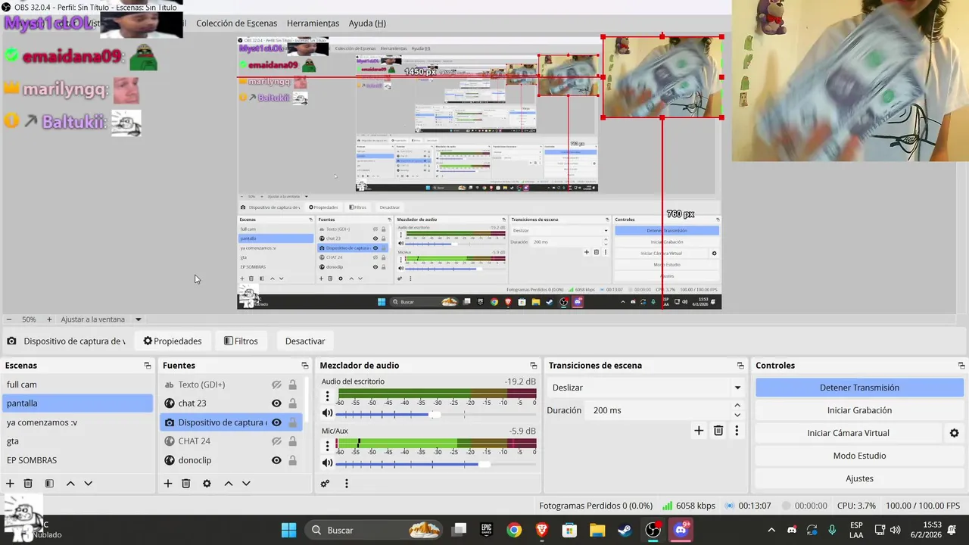
Task: Select the gta scene
Action: [x=77, y=441]
